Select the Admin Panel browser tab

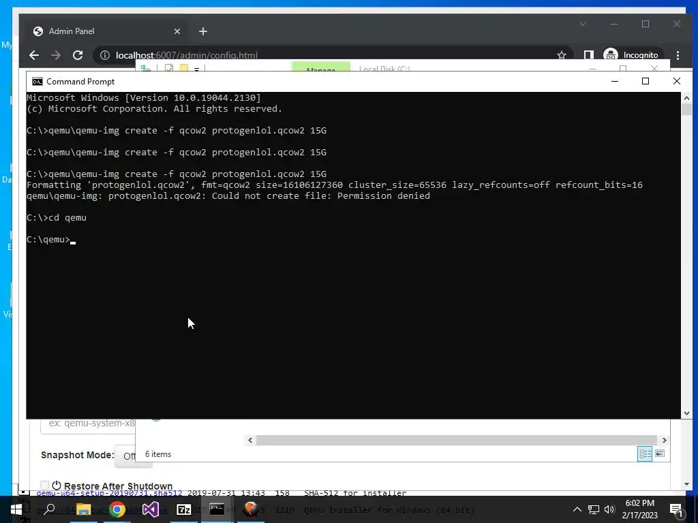tap(107, 31)
